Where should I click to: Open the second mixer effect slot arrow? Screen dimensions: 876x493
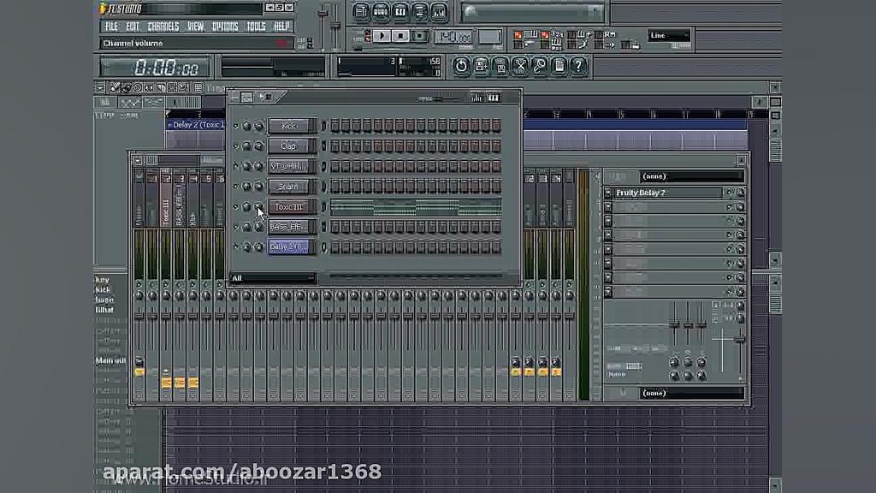pyautogui.click(x=608, y=207)
